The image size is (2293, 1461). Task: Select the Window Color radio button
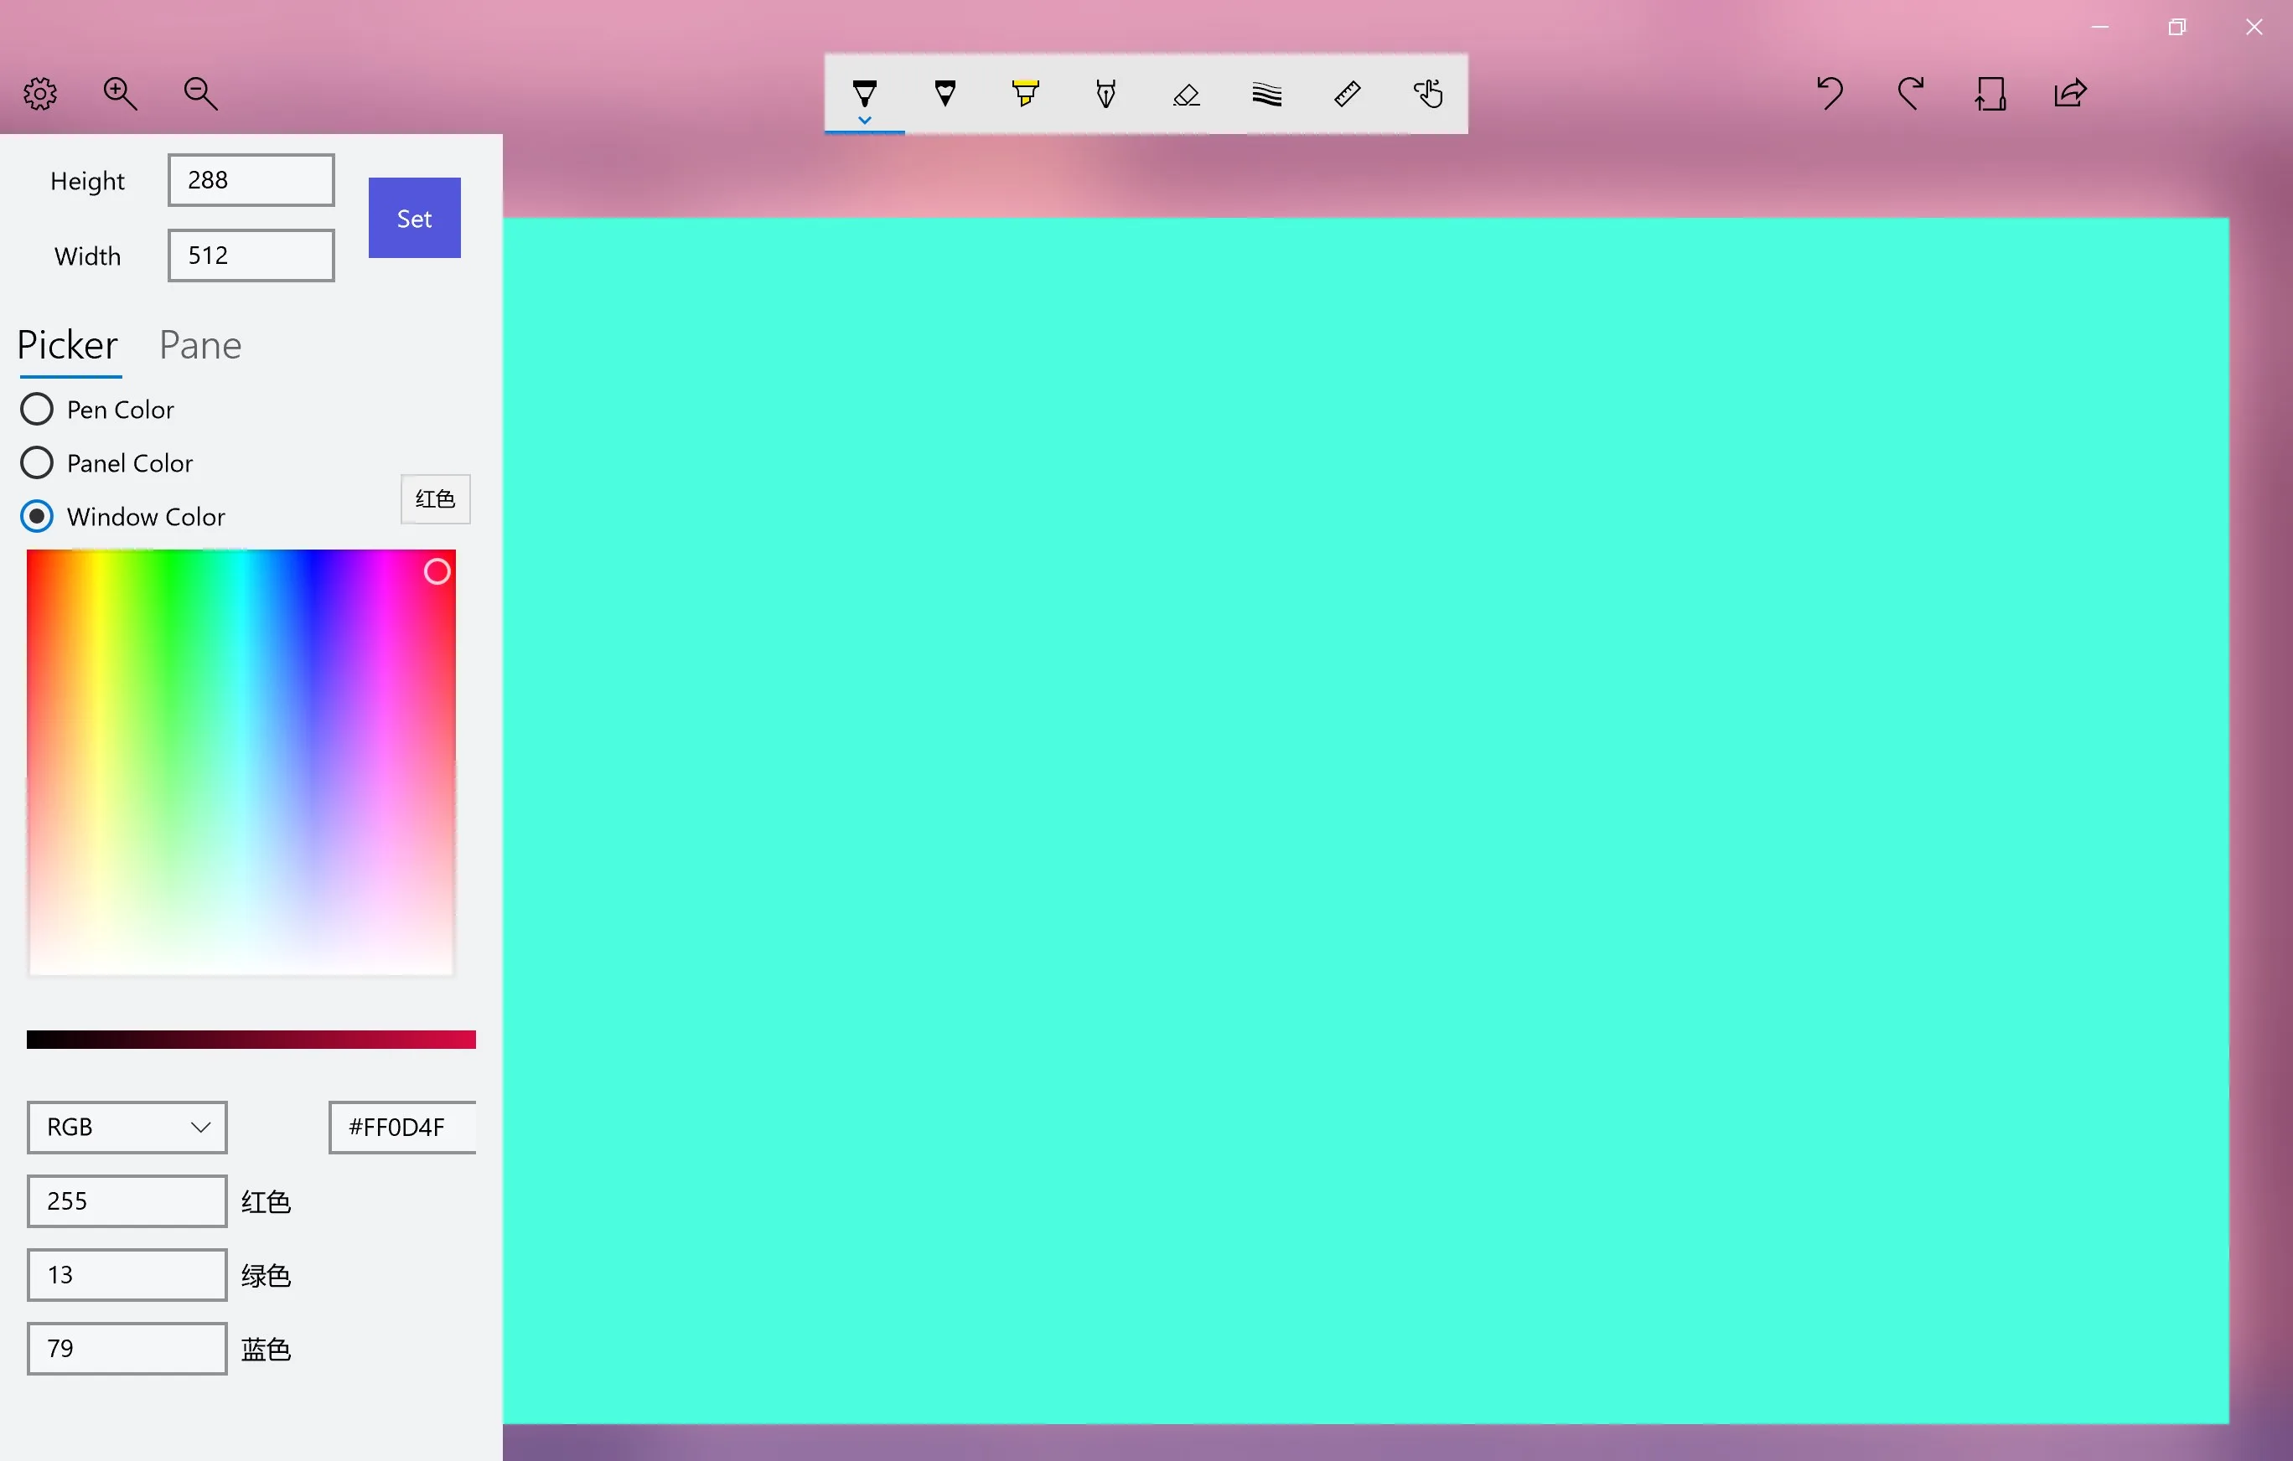[36, 517]
